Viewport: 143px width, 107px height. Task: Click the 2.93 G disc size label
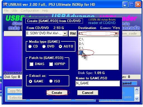[x=59, y=28]
